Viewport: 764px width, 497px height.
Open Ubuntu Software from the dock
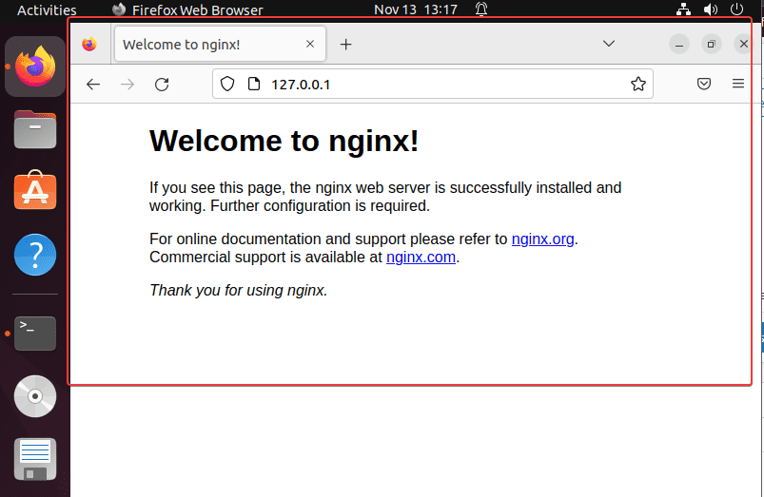point(35,190)
